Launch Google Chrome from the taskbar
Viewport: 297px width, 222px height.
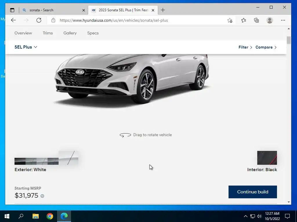point(50,216)
